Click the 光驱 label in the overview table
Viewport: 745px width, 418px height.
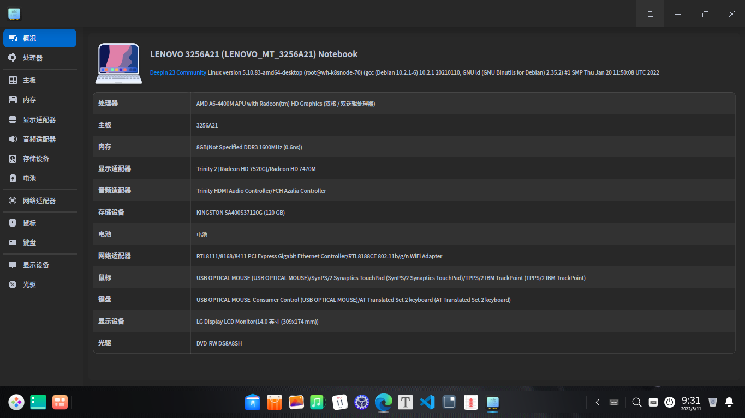click(x=105, y=343)
